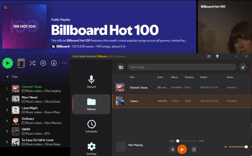Viewport: 252px width, 156px height.
Task: Click the Ordinary track thumbnail
Action: (x=16, y=121)
